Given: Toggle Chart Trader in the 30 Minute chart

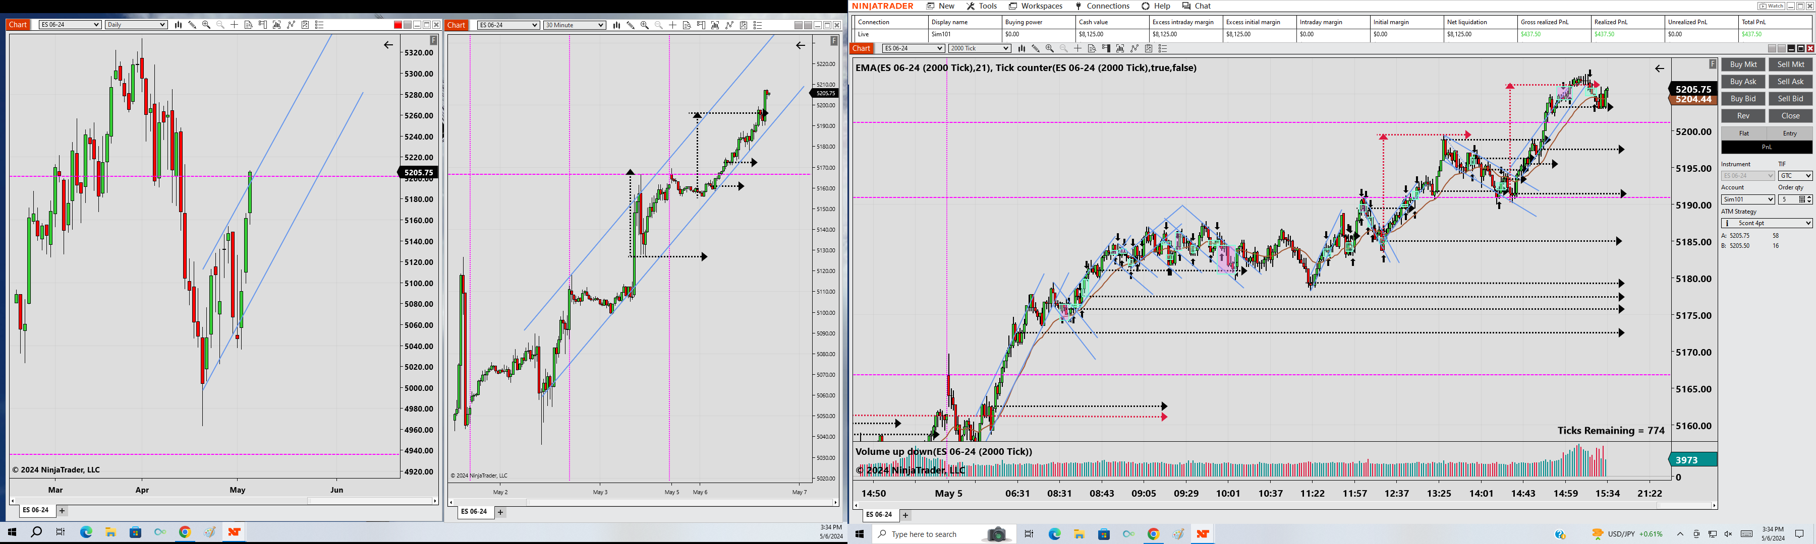Looking at the screenshot, I should [x=702, y=25].
